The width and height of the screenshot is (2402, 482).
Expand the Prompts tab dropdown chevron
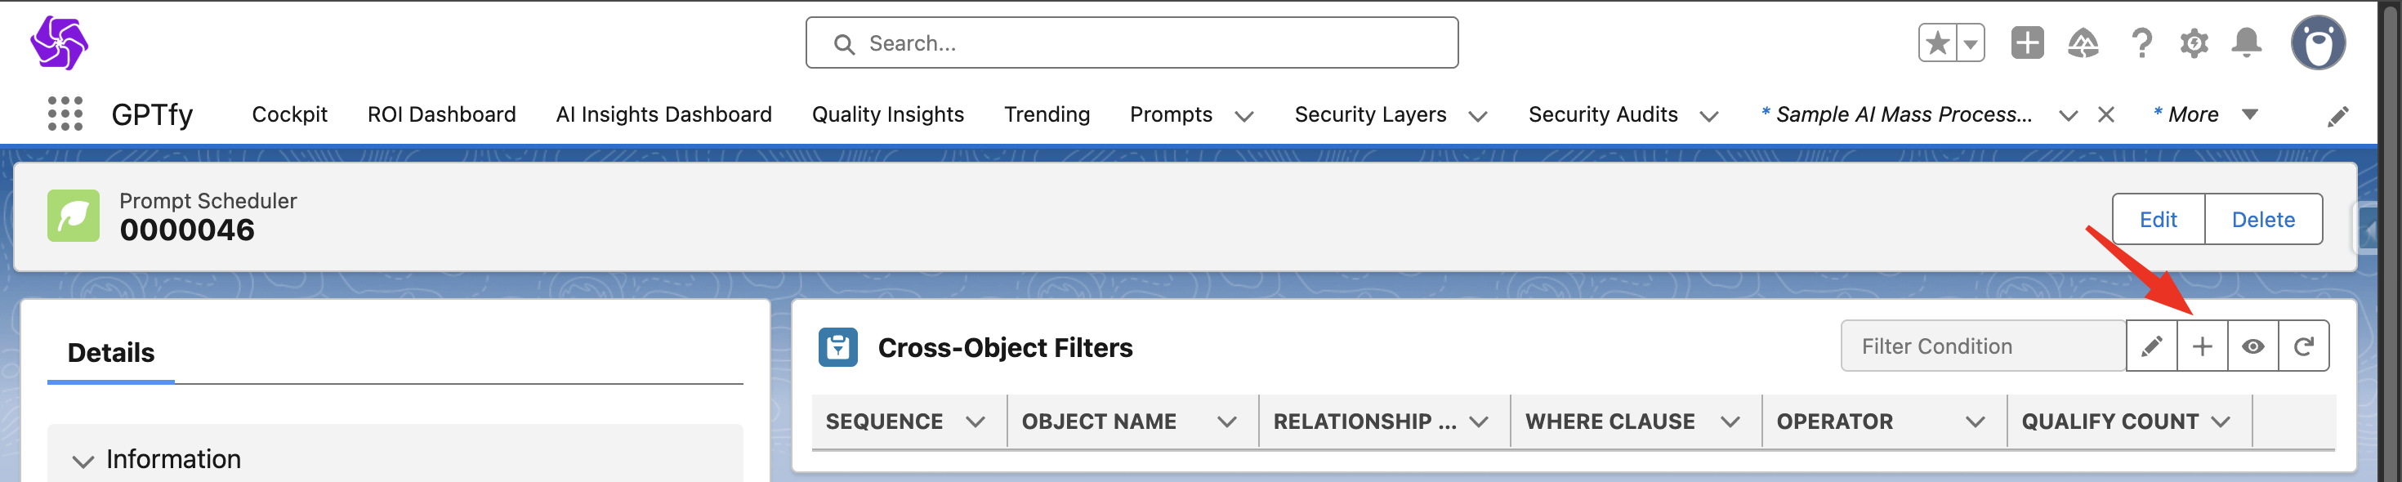pos(1243,116)
